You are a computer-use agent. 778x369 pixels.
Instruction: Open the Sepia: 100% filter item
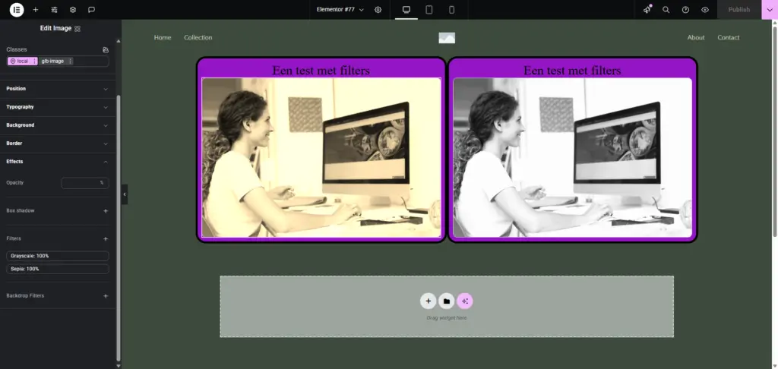click(x=58, y=269)
